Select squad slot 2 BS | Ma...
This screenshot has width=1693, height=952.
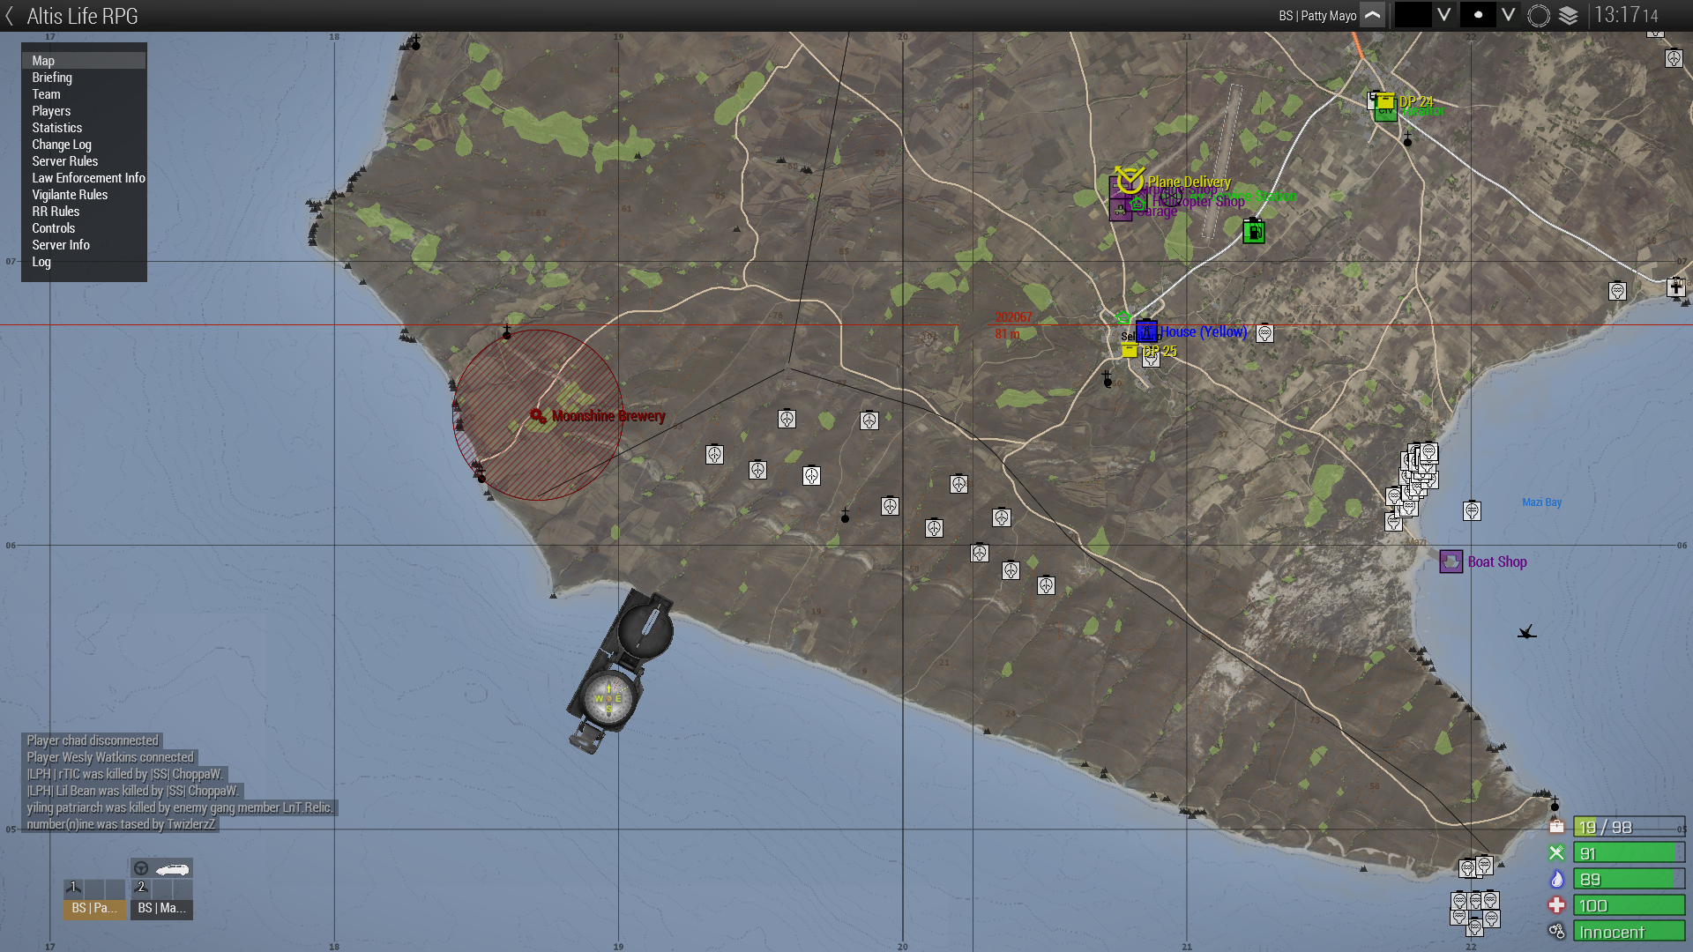pos(161,908)
